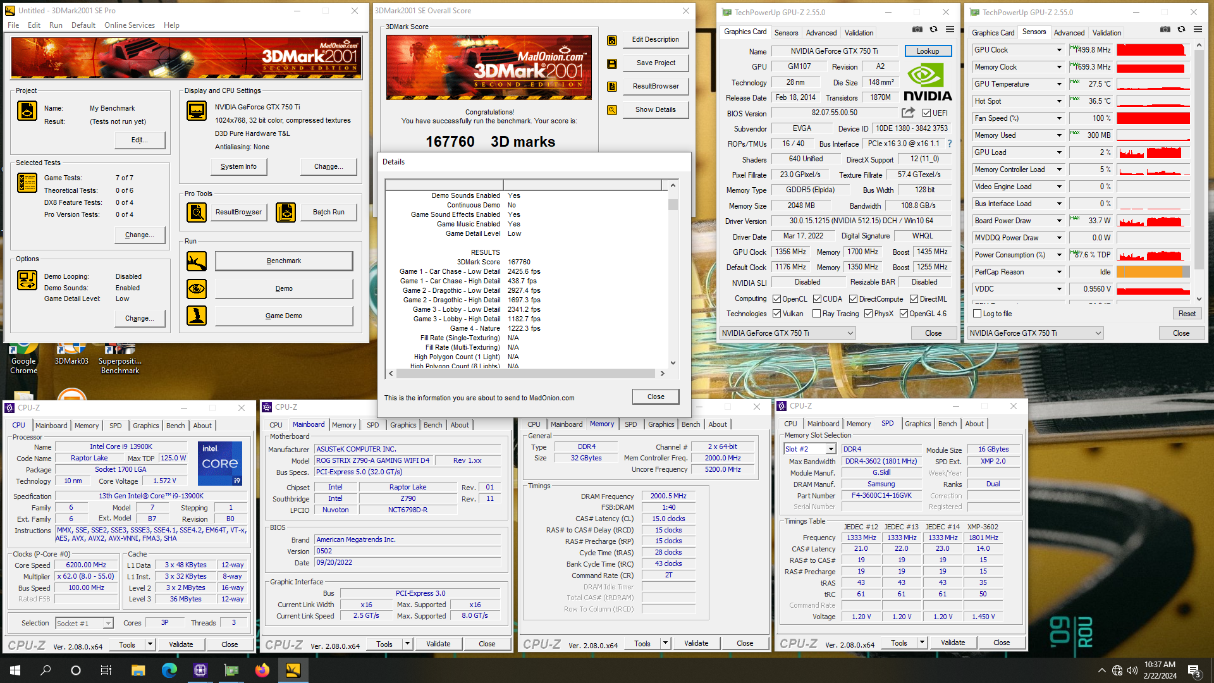Screen dimensions: 1214x683
Task: Toggle the PhysX checkbox
Action: (869, 314)
